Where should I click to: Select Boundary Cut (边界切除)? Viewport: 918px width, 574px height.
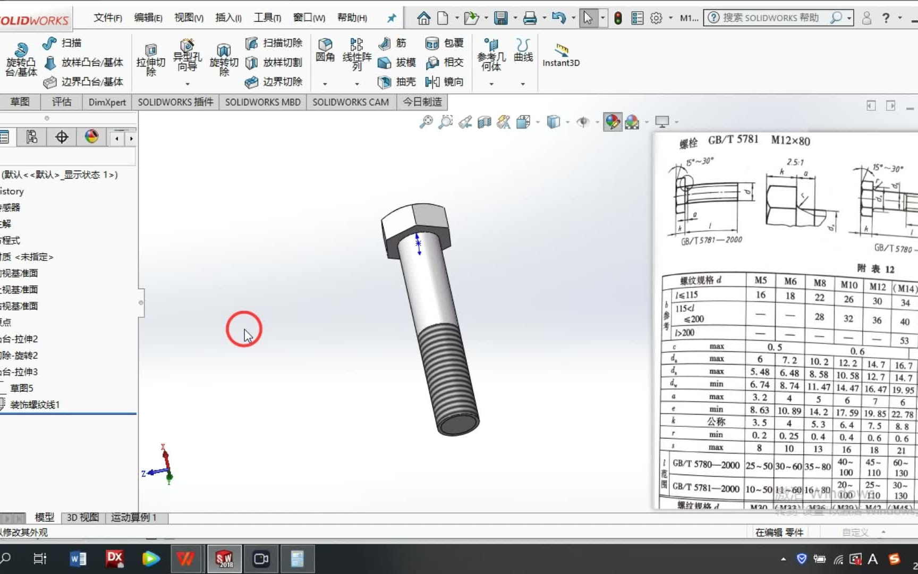[274, 82]
